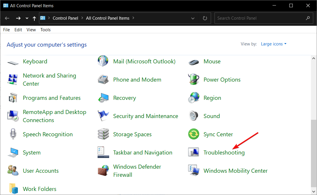Click the Security and Maintenance flag icon

tap(103, 116)
